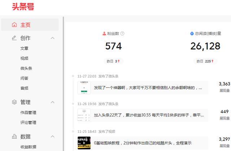
Task: Click the 昨日 225 reading stat badge
Action: point(205,61)
